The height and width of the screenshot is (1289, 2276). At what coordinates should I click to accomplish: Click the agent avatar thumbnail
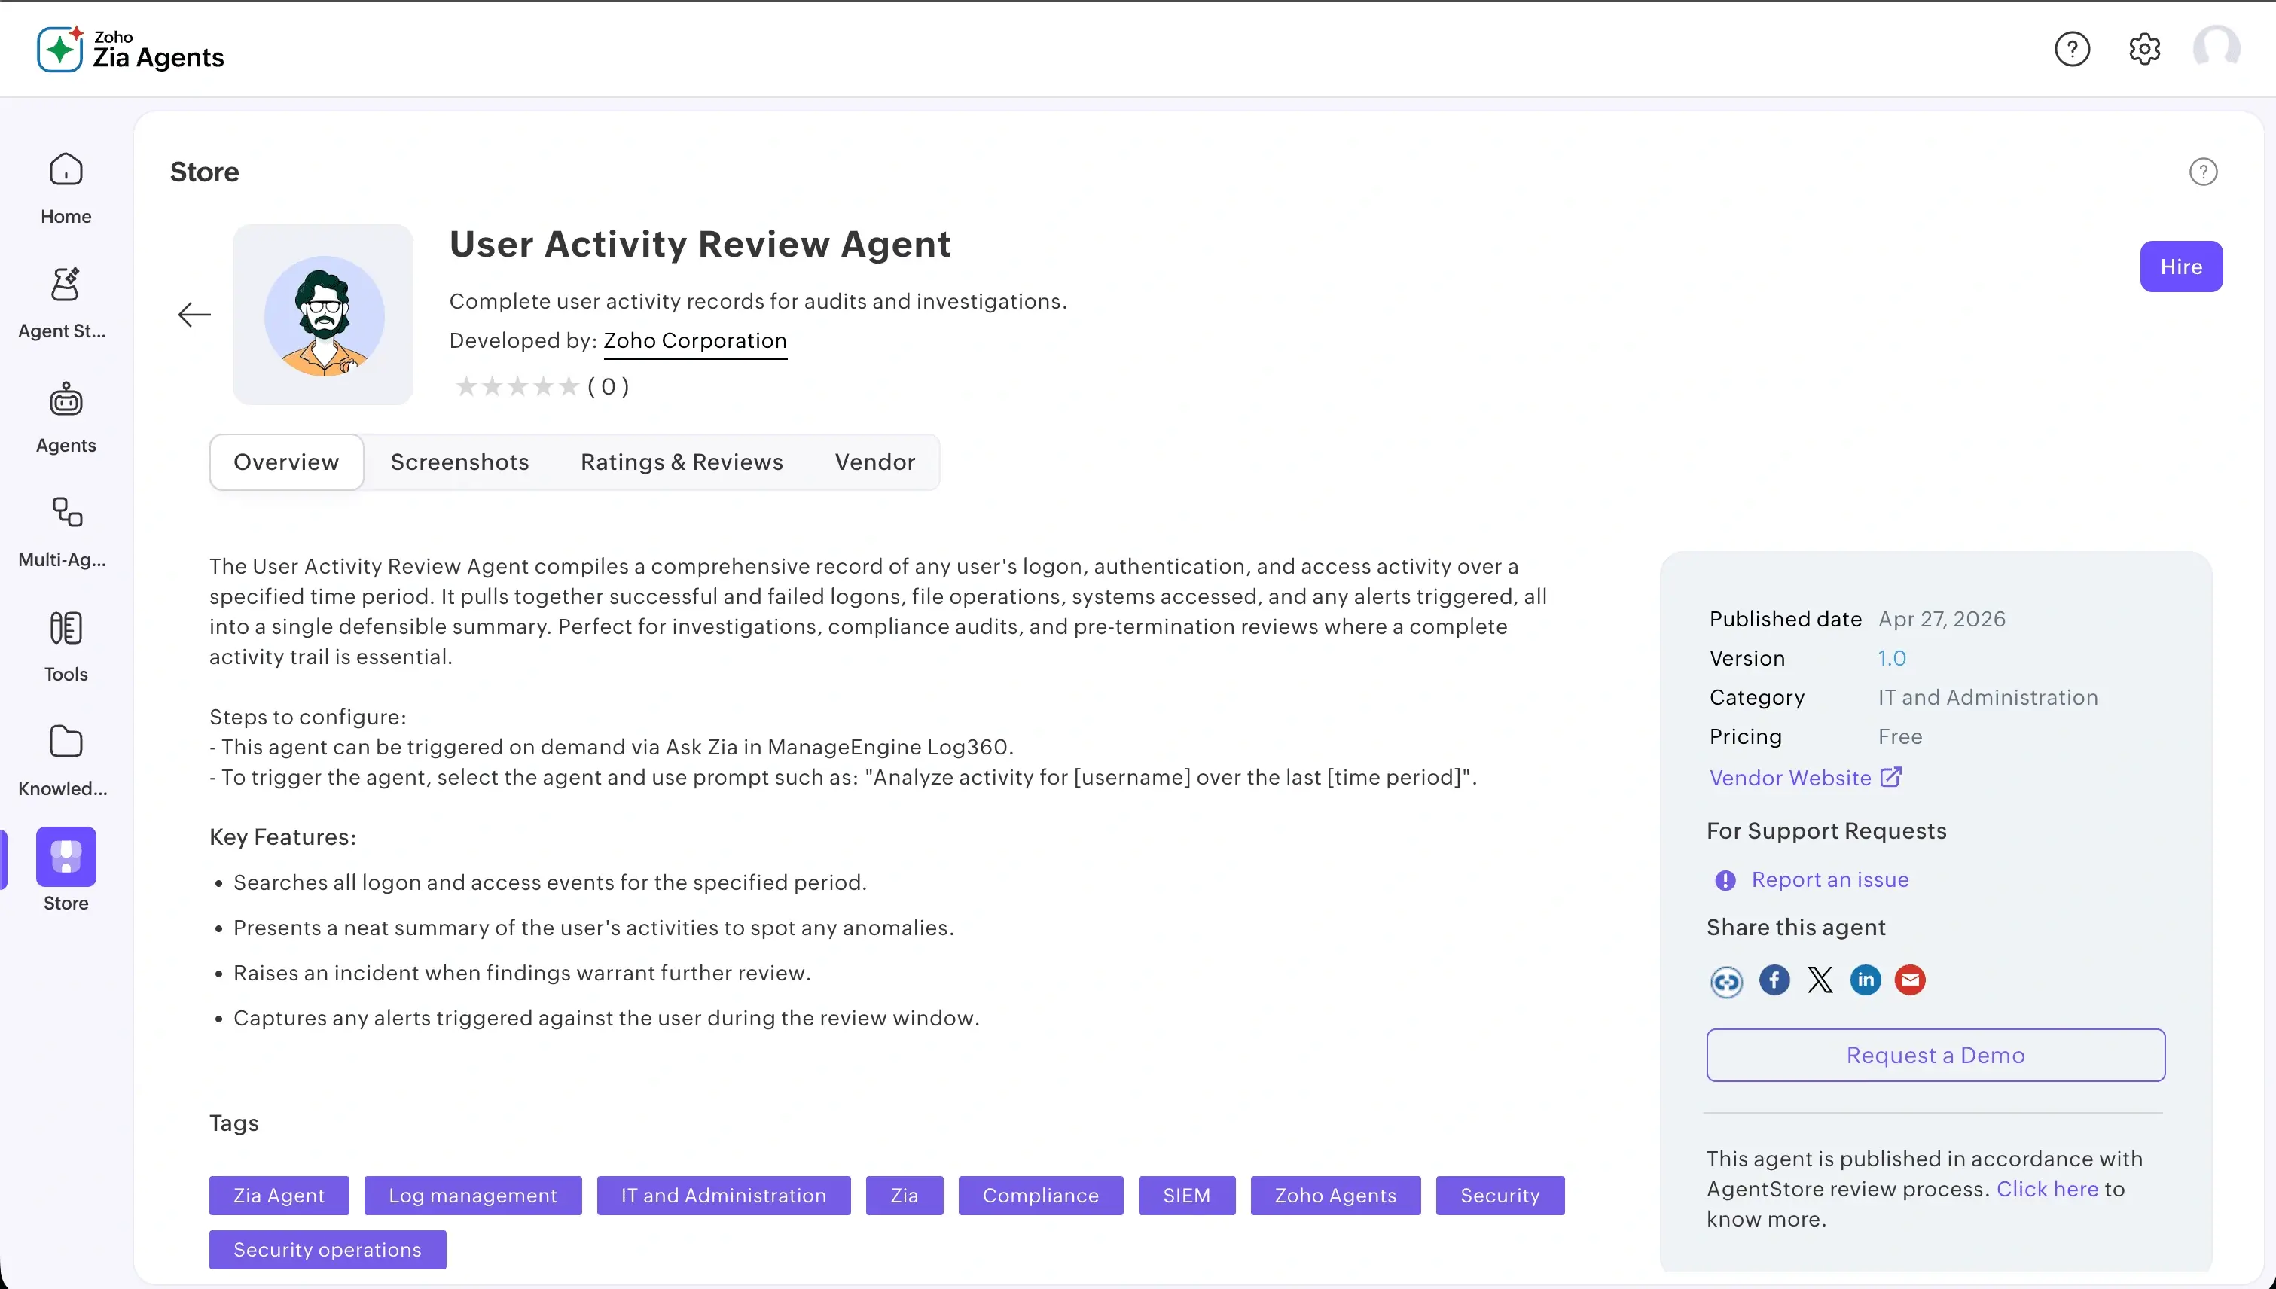pyautogui.click(x=323, y=314)
